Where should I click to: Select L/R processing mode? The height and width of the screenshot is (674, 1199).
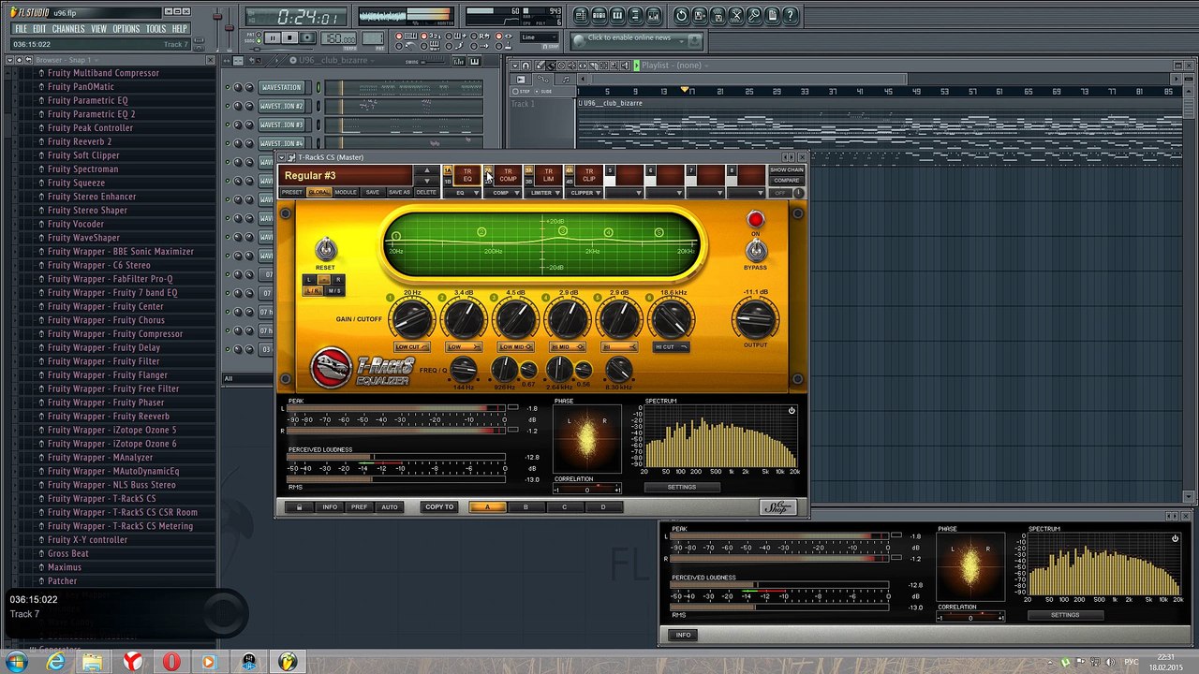pos(311,291)
